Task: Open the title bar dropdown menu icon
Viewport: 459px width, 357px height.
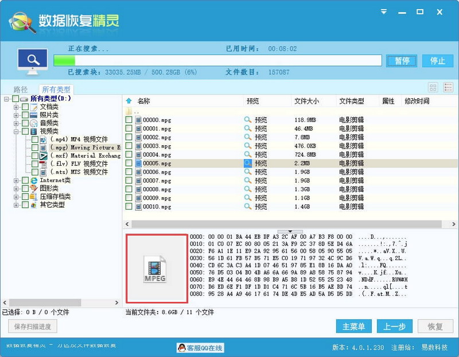Action: [384, 11]
